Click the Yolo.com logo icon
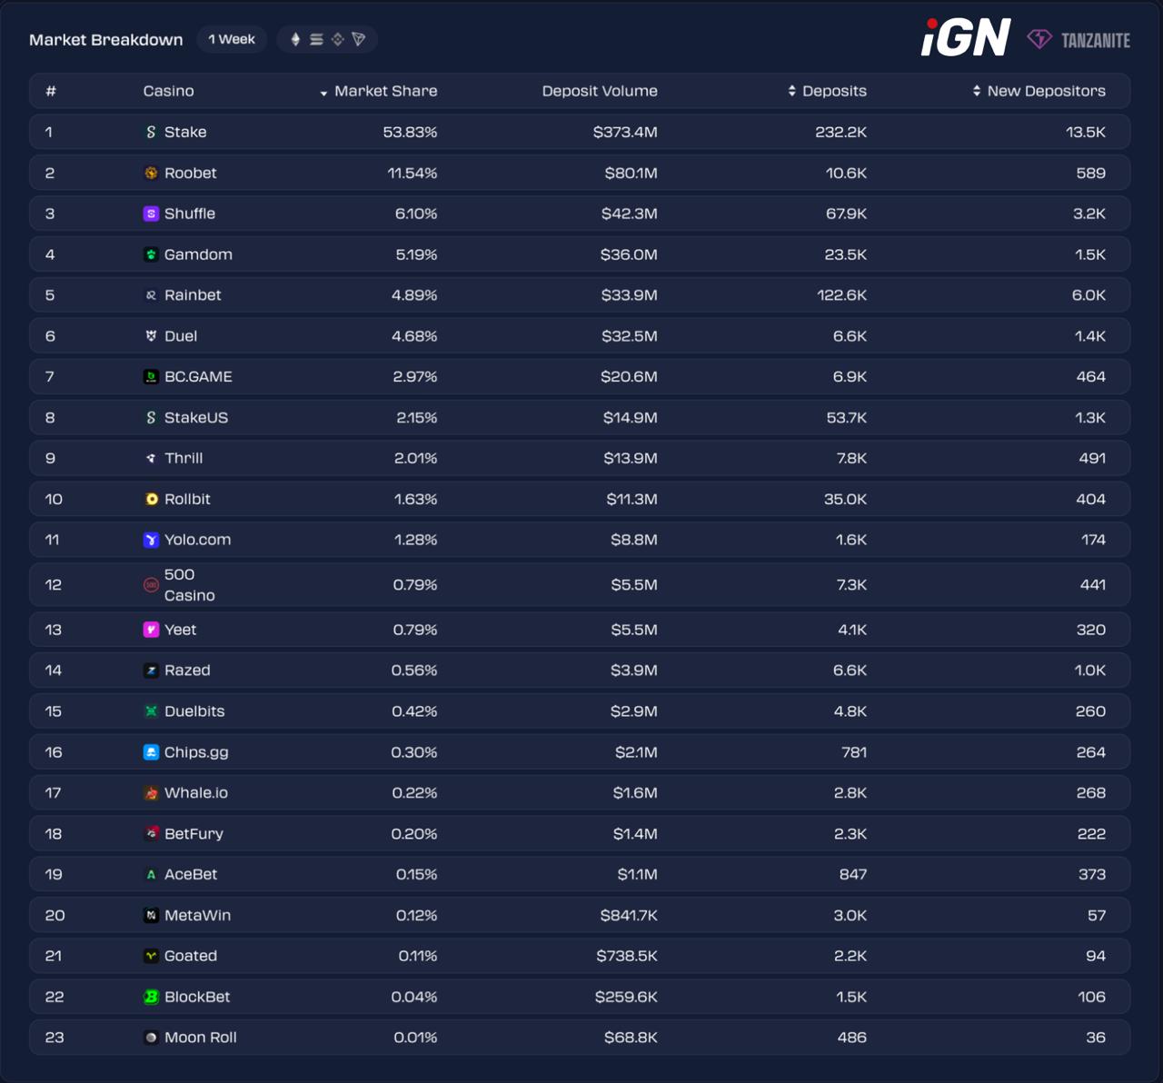 pos(151,540)
